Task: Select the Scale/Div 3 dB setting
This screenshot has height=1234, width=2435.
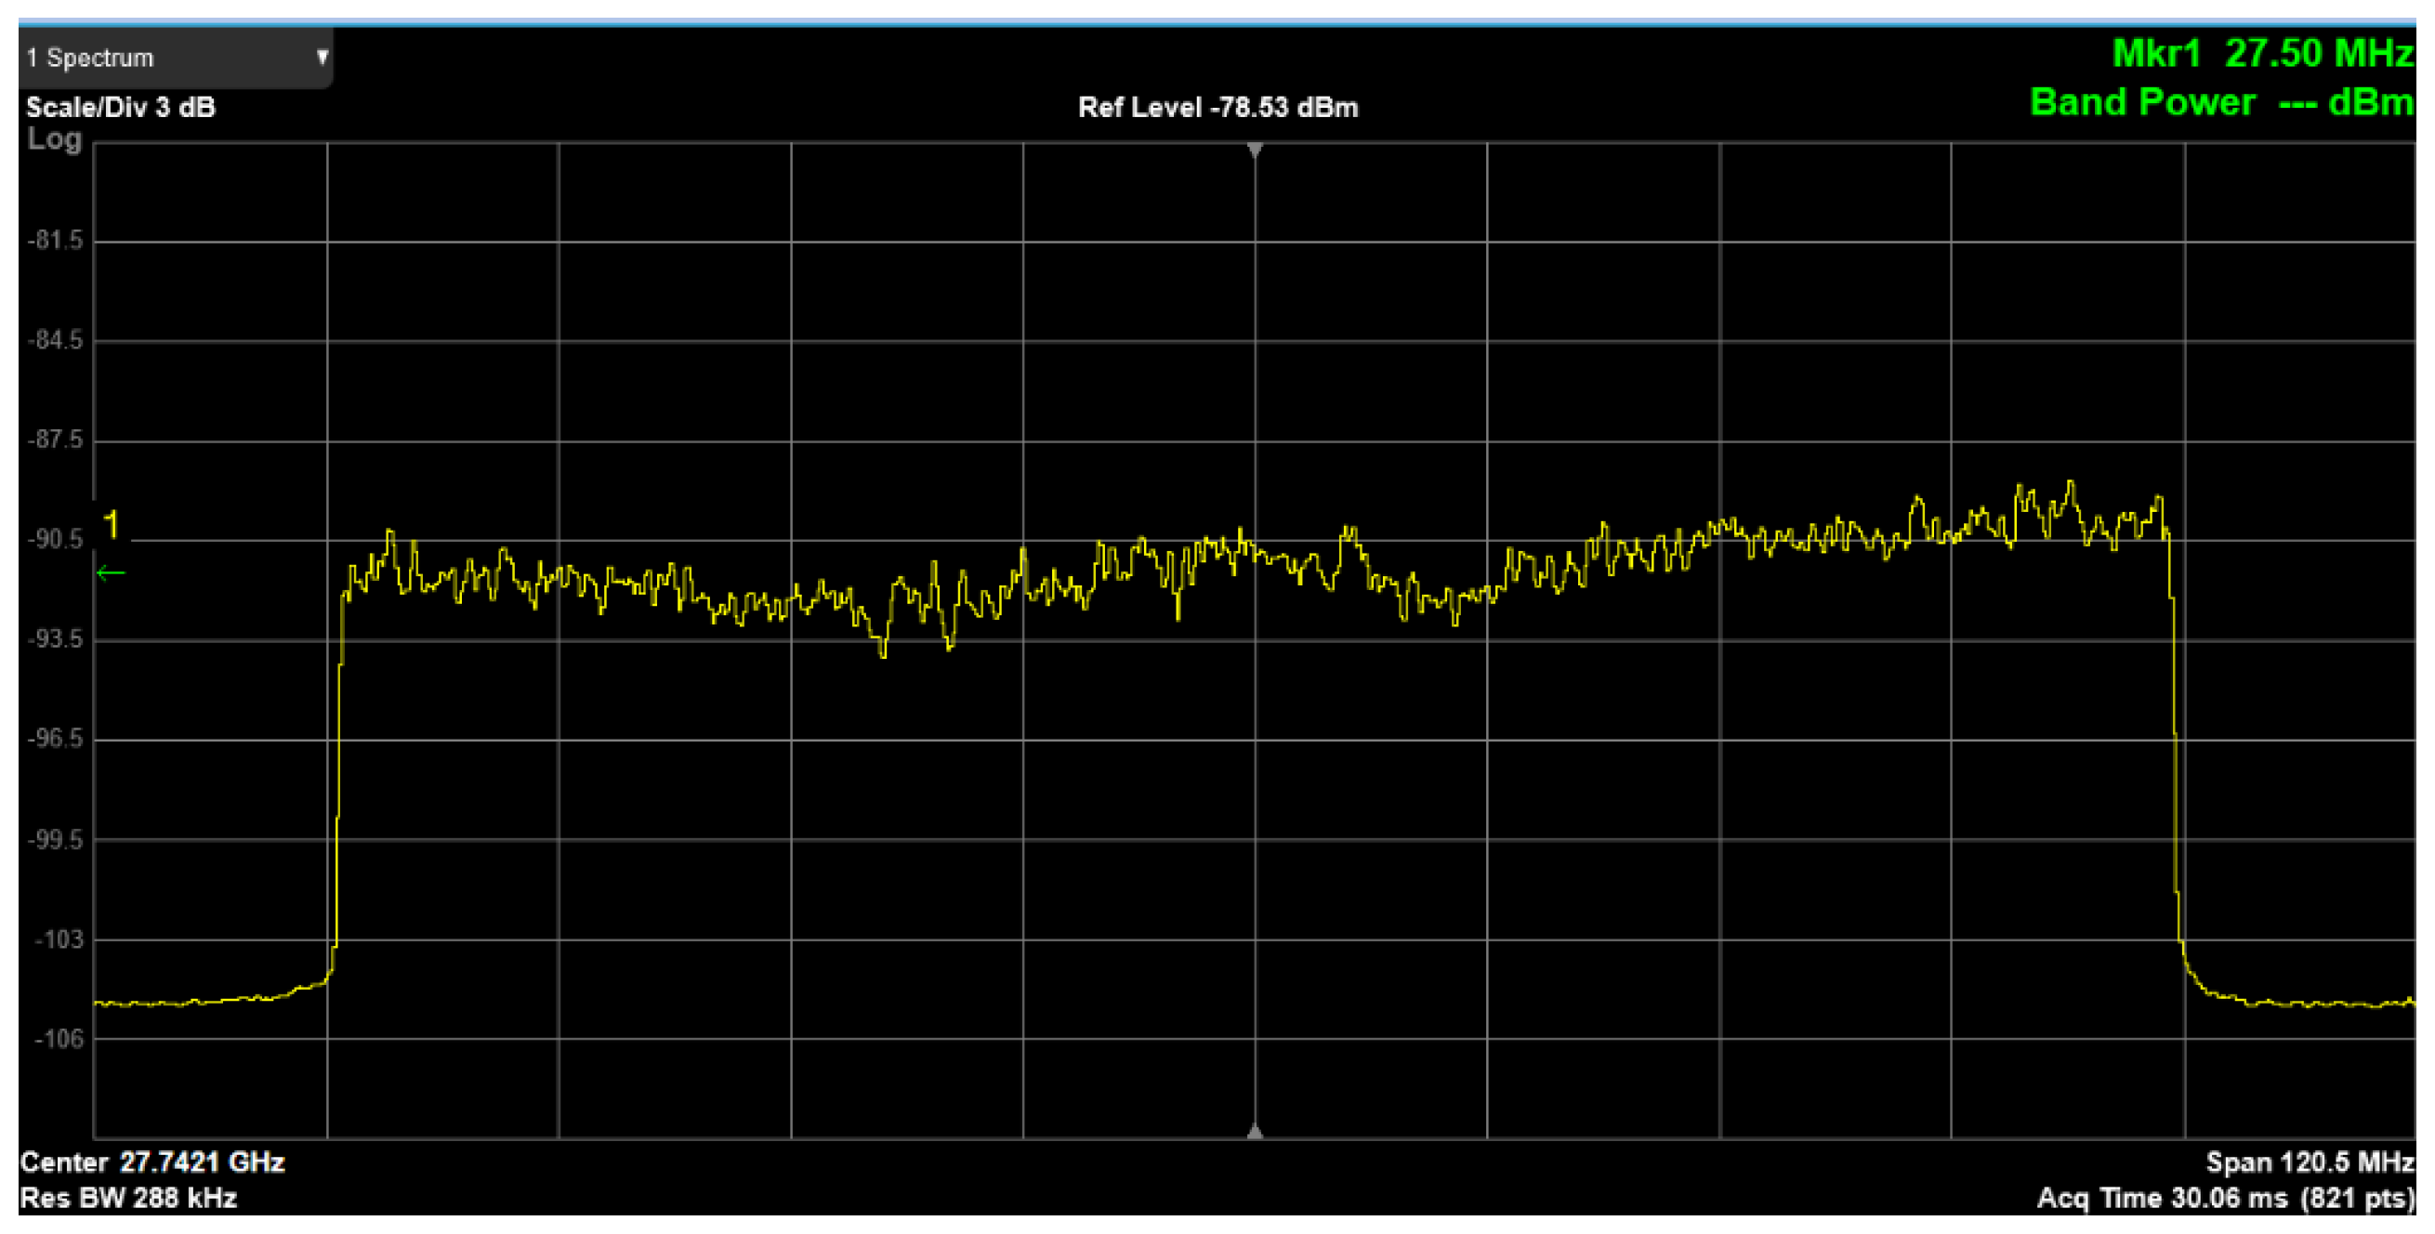Action: 121,107
